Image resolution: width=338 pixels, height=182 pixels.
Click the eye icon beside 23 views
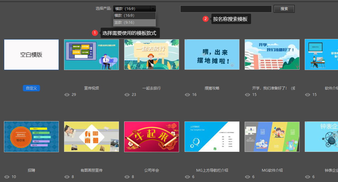(127, 95)
